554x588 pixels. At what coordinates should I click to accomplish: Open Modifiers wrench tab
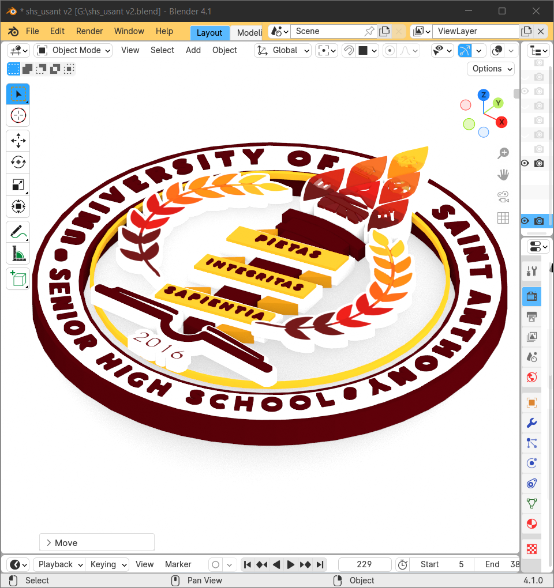click(531, 423)
